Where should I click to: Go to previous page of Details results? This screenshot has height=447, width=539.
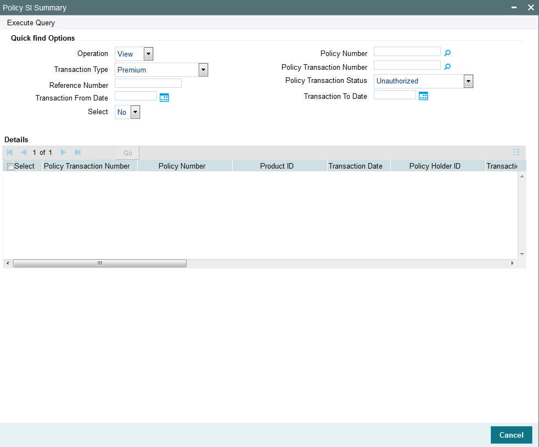coord(24,152)
